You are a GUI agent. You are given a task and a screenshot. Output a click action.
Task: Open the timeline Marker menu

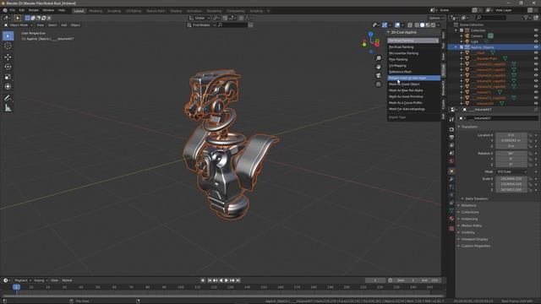coord(67,280)
